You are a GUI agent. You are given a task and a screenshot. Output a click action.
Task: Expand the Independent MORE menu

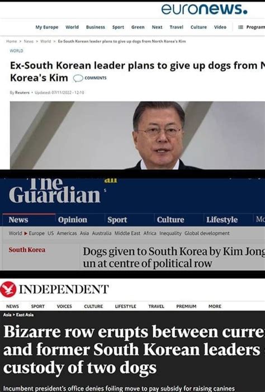(215, 306)
